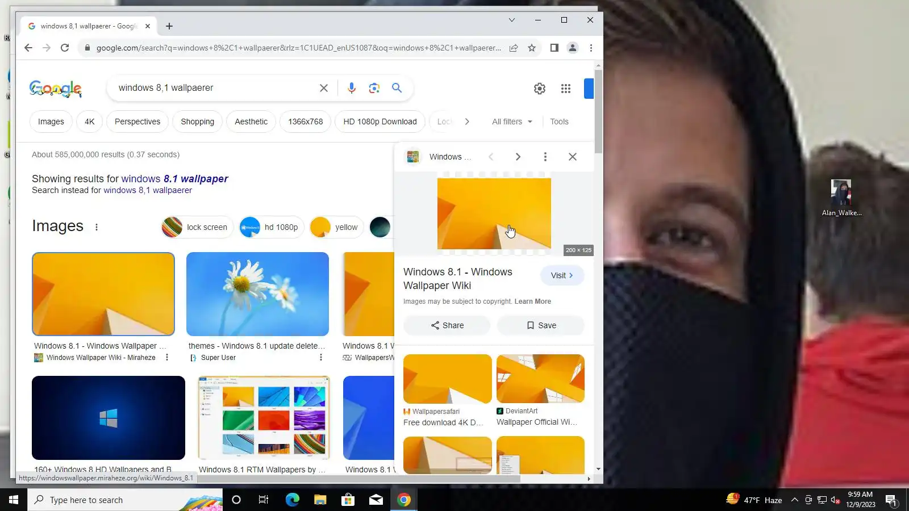The width and height of the screenshot is (909, 511).
Task: Open the Windows notification center
Action: (x=891, y=500)
